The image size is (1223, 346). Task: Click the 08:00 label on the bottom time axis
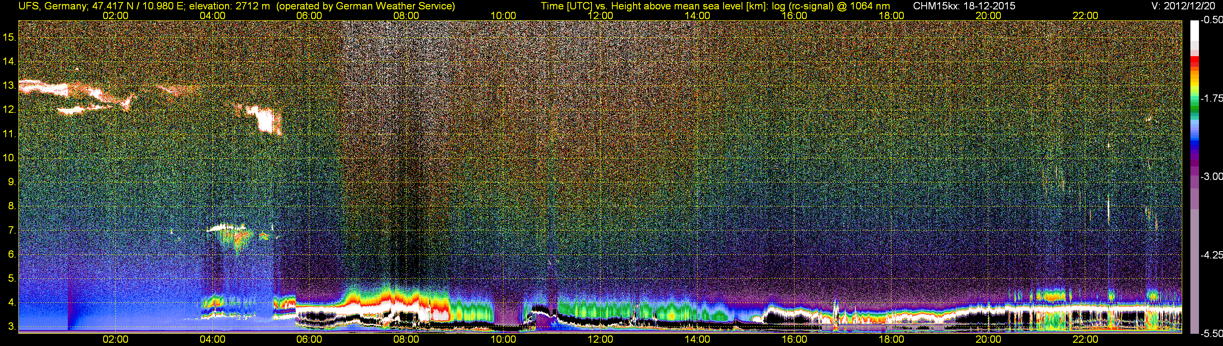coord(406,340)
